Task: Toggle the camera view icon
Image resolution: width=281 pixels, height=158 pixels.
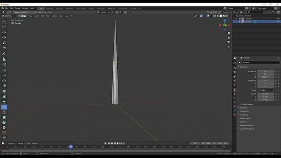Action: tap(228, 42)
